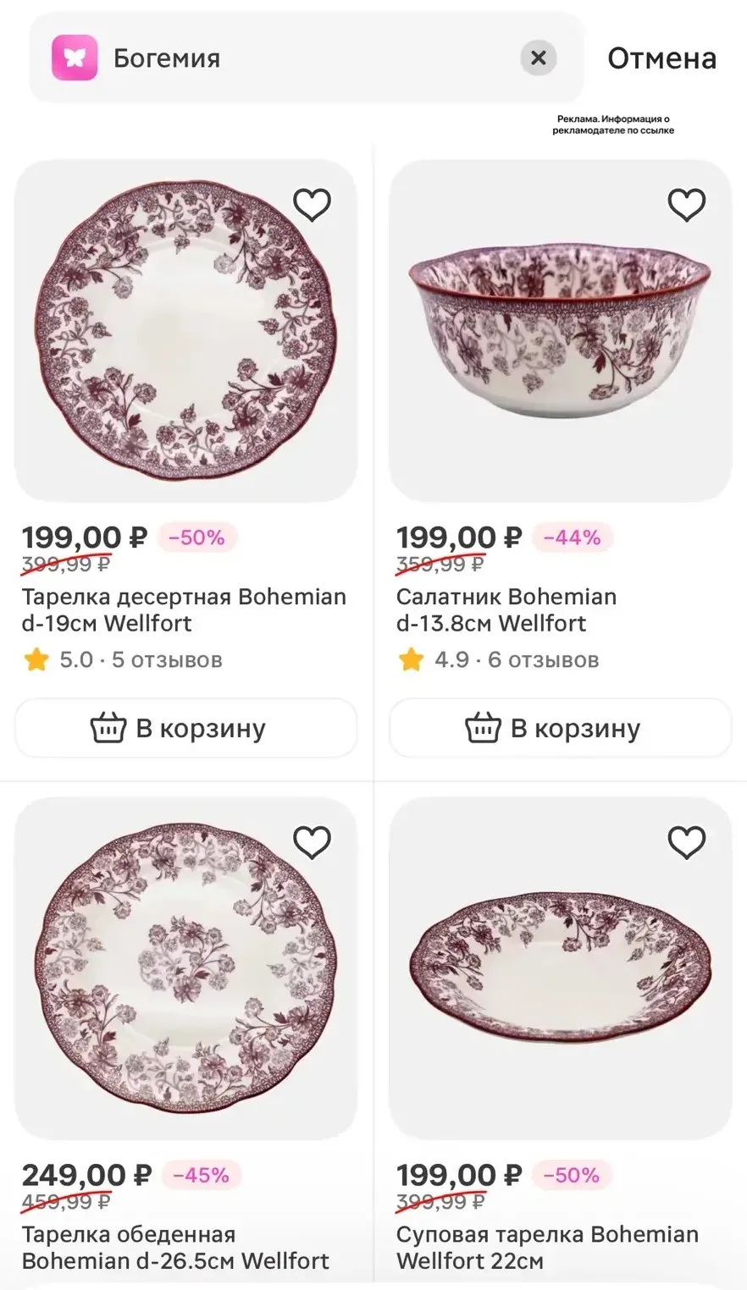View the soup plate product photo
Viewport: 747px width, 1290px height.
(560, 968)
